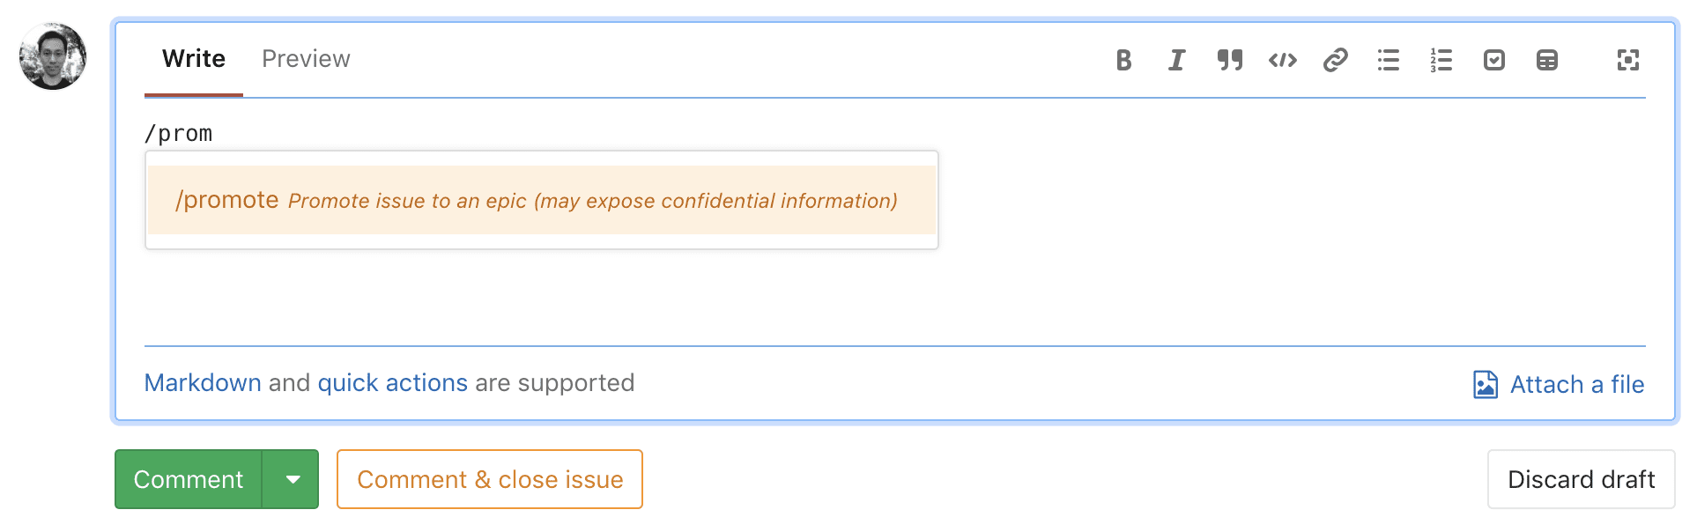
Task: Select the /promote quick action suggestion
Action: coord(541,200)
